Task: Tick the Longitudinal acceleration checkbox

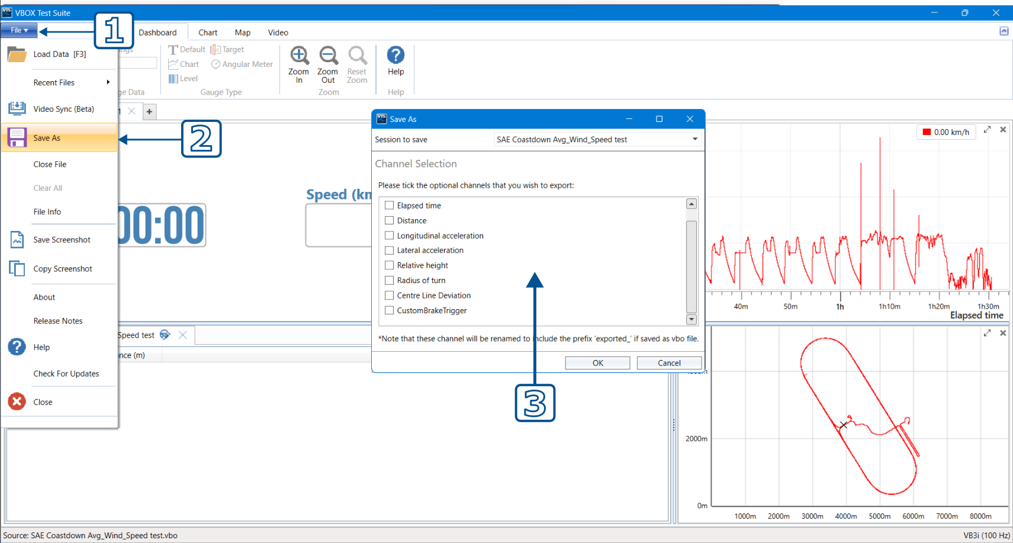Action: click(389, 235)
